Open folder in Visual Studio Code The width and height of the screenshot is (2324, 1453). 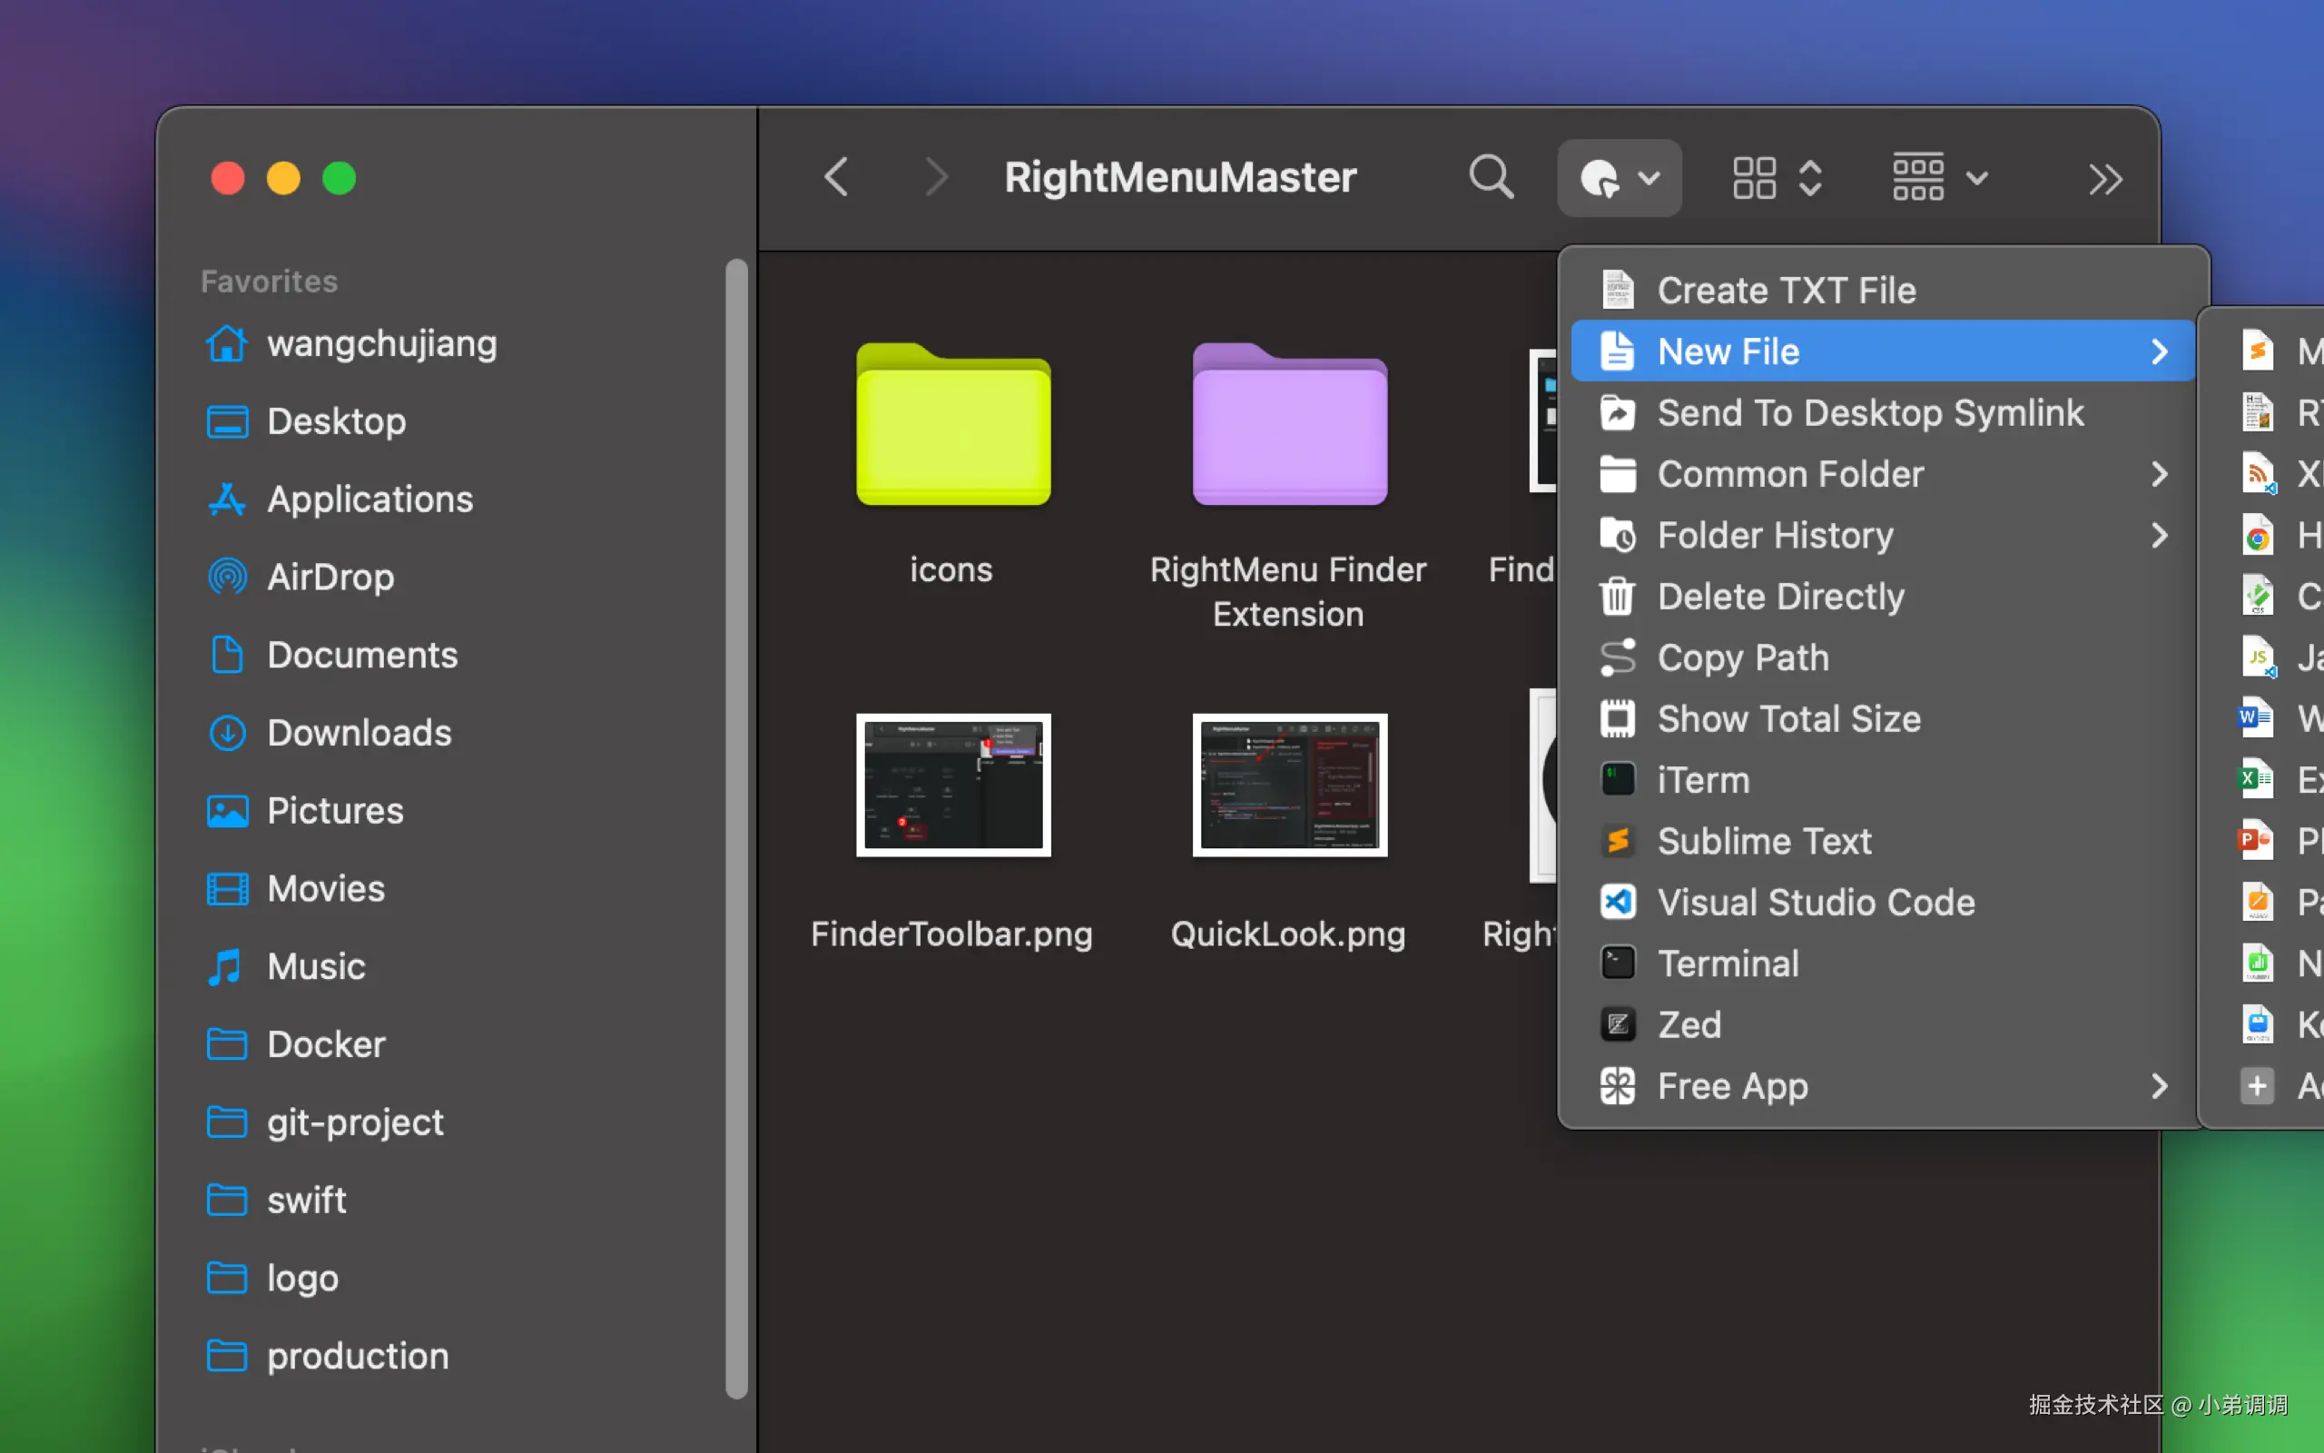pos(1815,903)
